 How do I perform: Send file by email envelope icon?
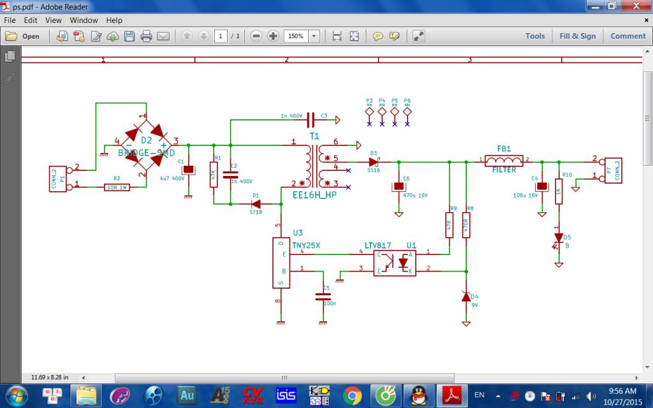[x=163, y=36]
